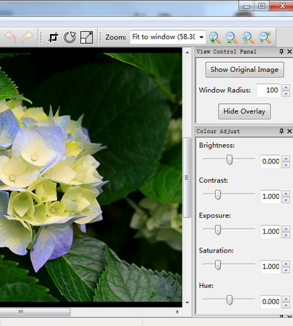Decrease Brightness with the down spinner
The image size is (293, 326).
click(x=286, y=165)
